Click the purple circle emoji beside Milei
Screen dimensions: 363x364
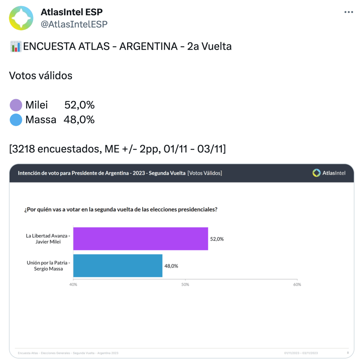[16, 105]
